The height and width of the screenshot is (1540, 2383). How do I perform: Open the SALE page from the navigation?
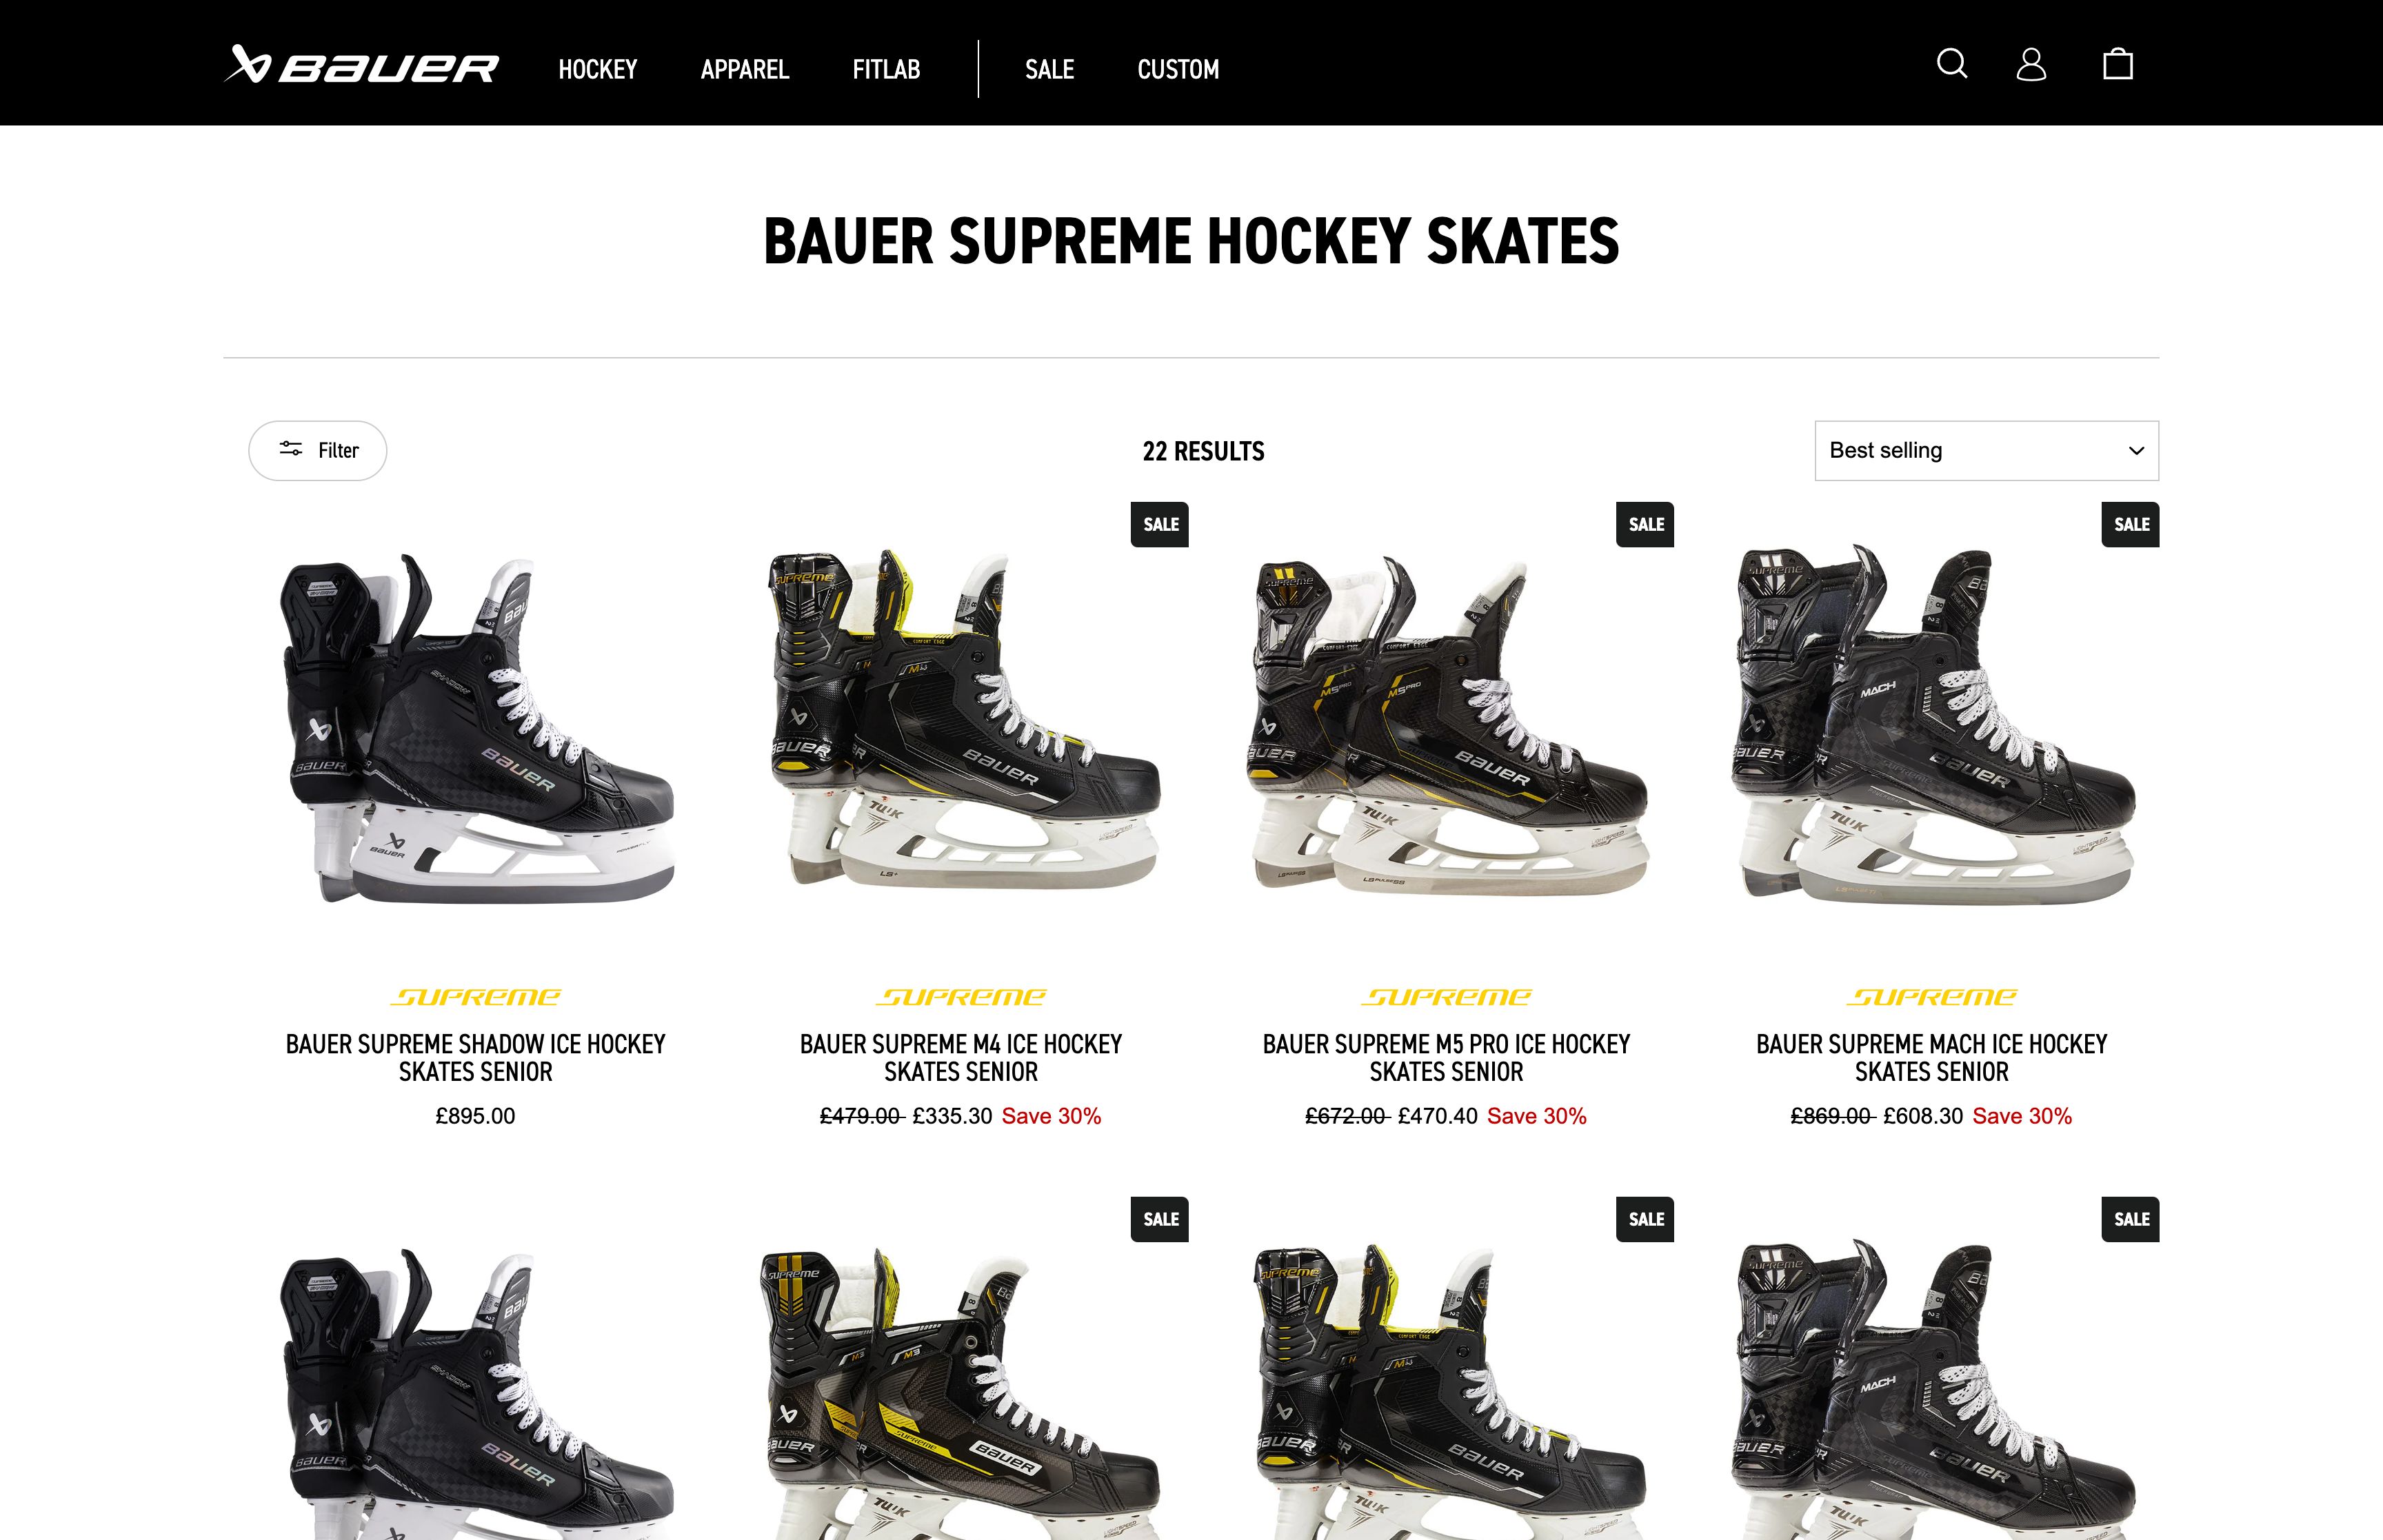click(x=1049, y=69)
